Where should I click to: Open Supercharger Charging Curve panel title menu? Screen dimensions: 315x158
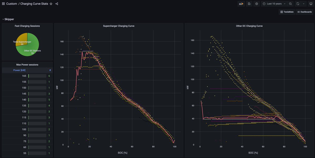pos(119,26)
